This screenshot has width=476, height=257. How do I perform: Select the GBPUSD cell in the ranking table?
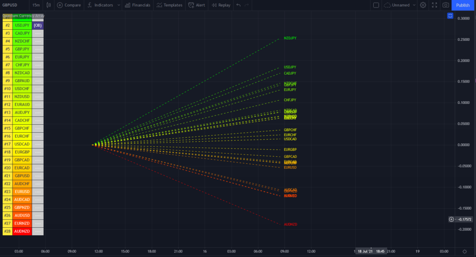[22, 176]
